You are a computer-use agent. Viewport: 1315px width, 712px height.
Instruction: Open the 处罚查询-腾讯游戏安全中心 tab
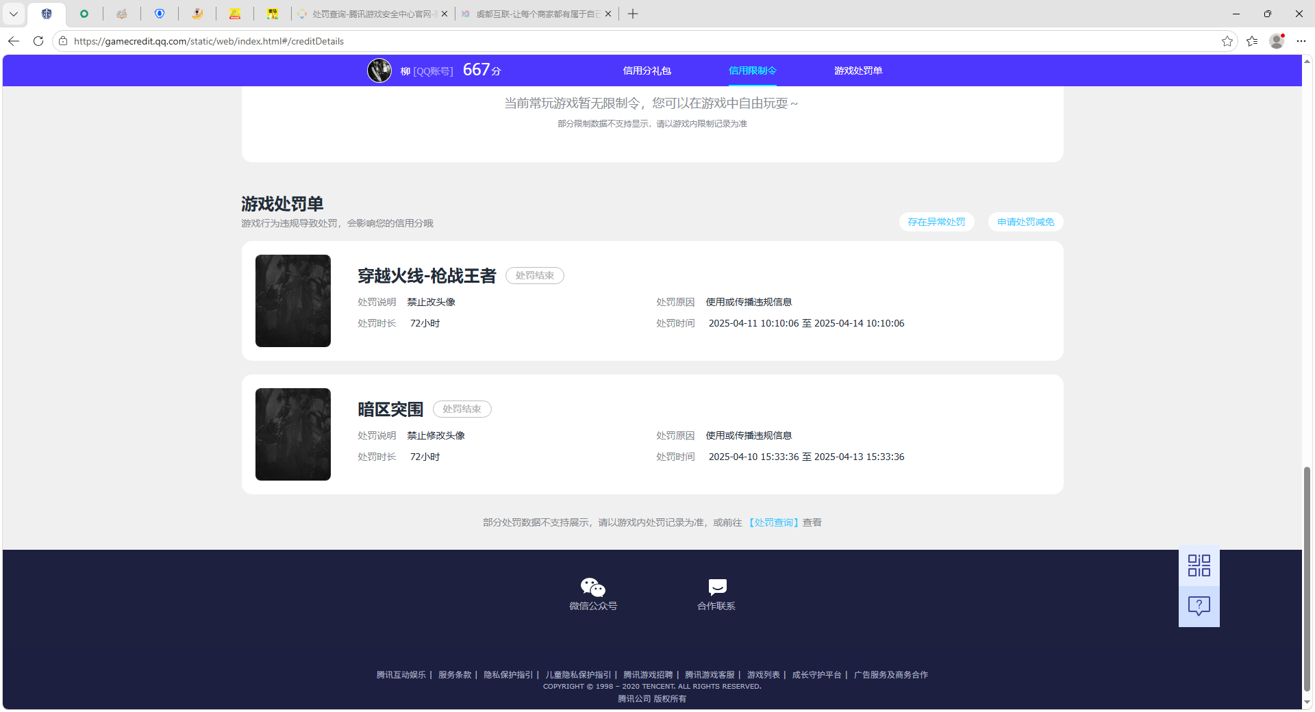[x=375, y=14]
